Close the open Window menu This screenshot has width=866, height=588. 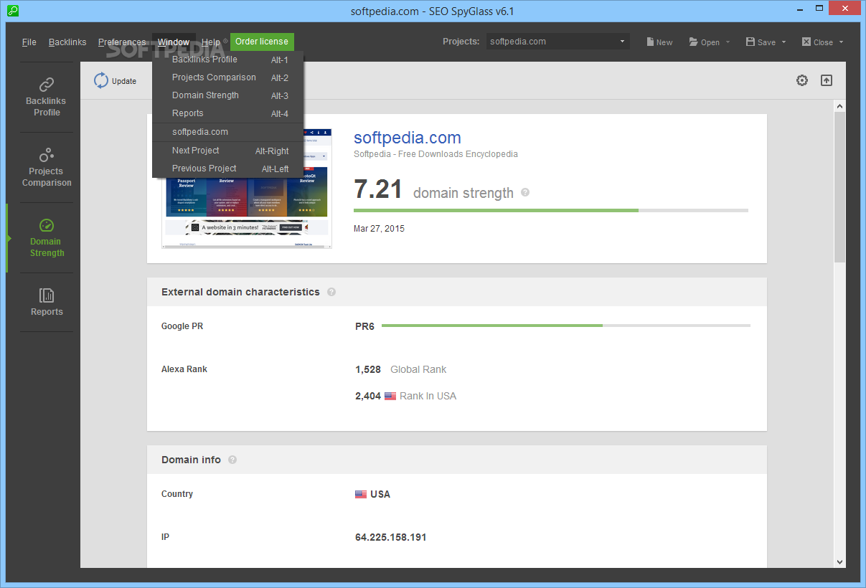[x=174, y=42]
